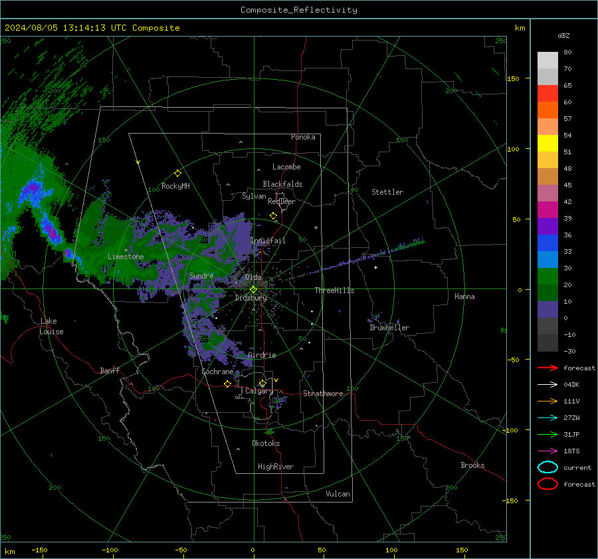Click the yellow 51 dBZ color swatch
This screenshot has width=598, height=559.
[548, 143]
